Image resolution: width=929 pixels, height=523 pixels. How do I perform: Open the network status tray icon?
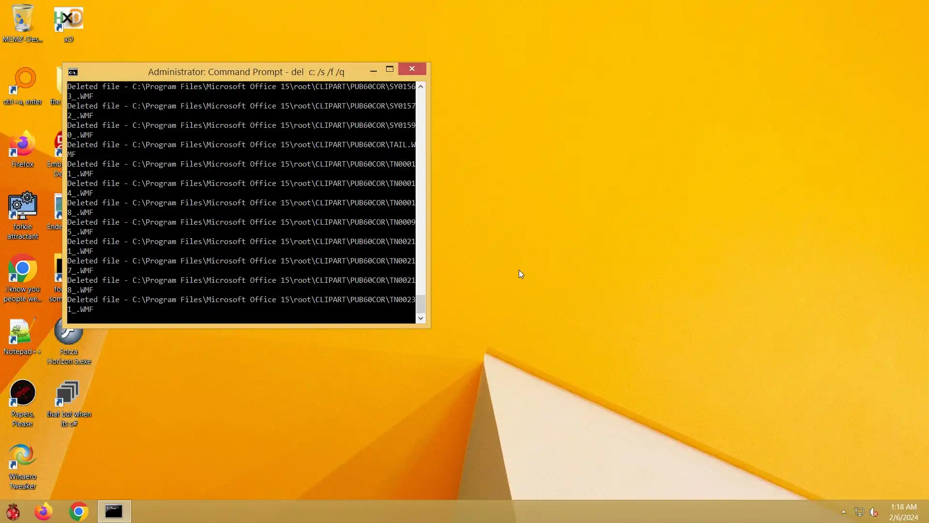(859, 512)
